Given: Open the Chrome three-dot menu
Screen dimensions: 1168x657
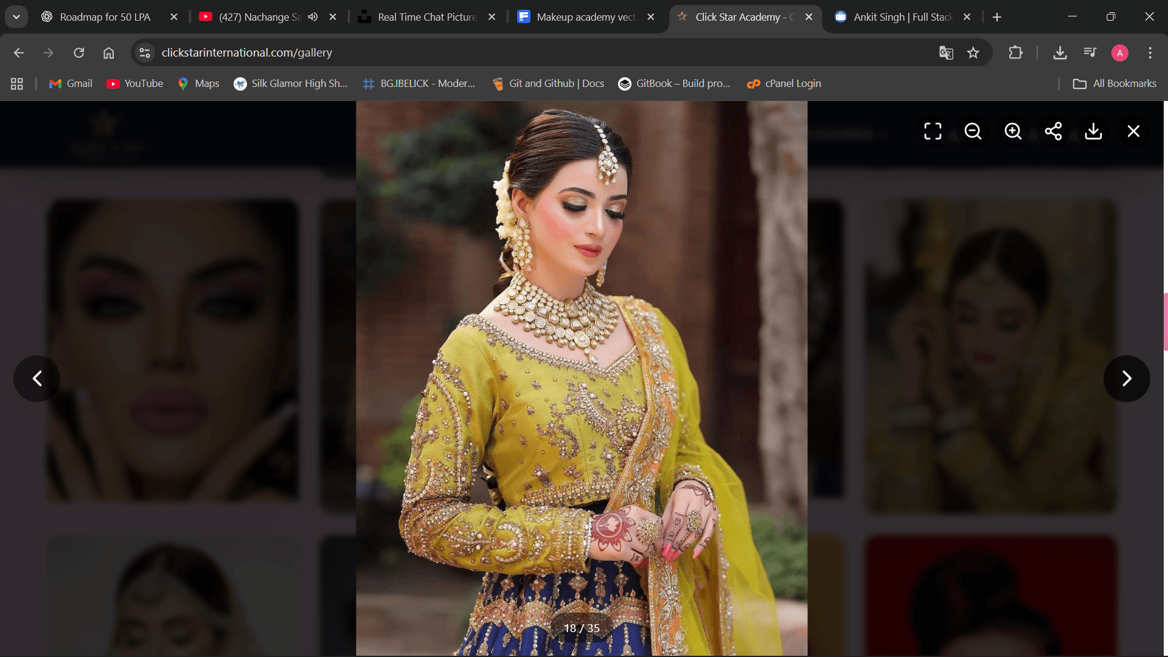Looking at the screenshot, I should (1150, 53).
